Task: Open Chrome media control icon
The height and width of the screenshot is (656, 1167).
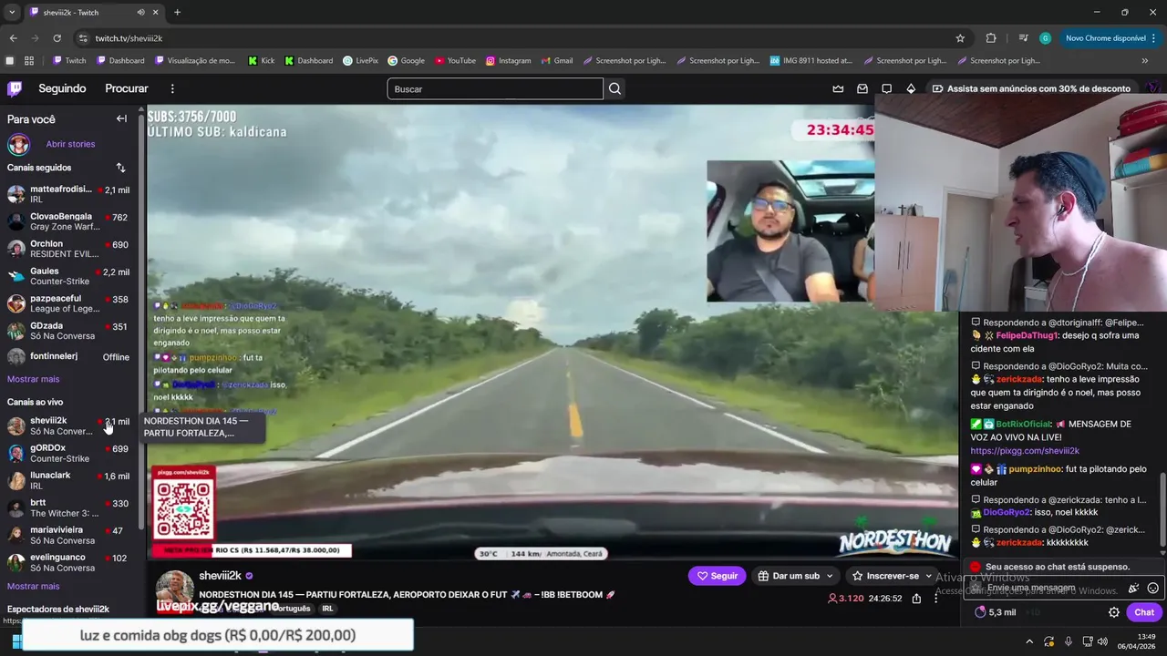Action: click(x=1023, y=38)
